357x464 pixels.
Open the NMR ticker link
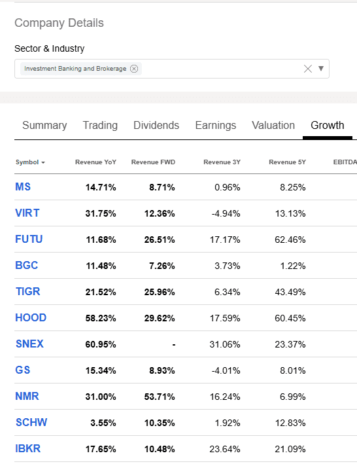(27, 396)
